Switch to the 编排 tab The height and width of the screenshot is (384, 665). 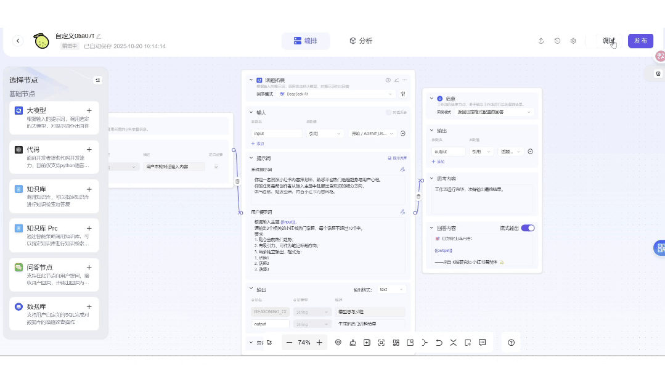pos(306,41)
